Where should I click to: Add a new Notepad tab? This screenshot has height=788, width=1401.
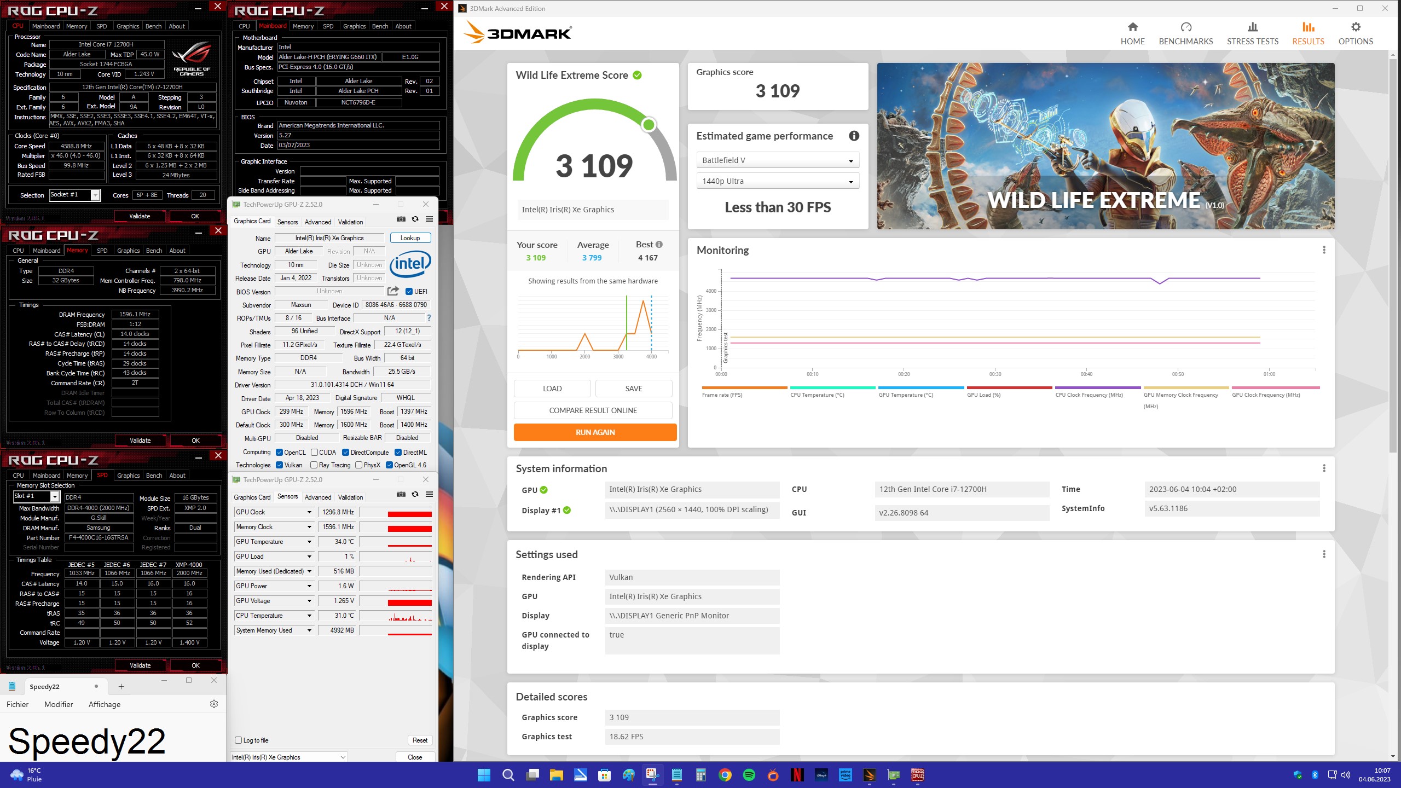121,686
